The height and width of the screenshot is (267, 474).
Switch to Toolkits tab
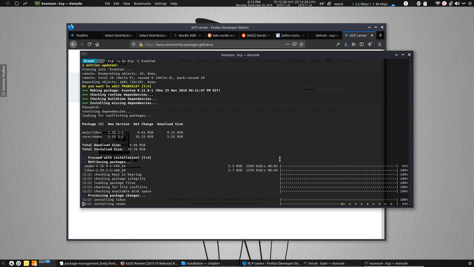(x=85, y=35)
